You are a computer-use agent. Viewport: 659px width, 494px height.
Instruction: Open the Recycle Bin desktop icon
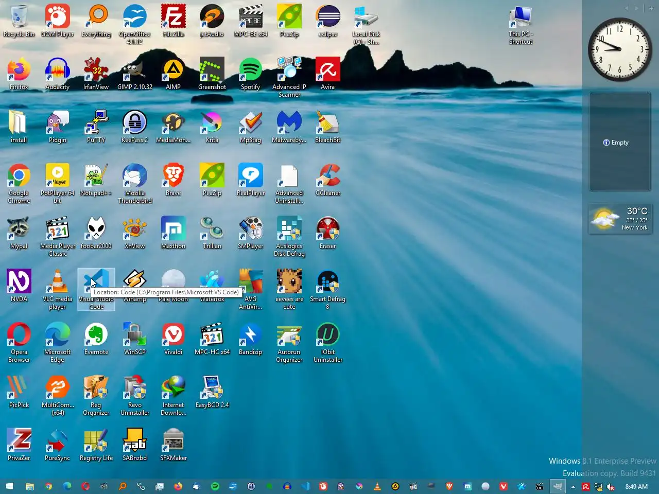(x=19, y=21)
